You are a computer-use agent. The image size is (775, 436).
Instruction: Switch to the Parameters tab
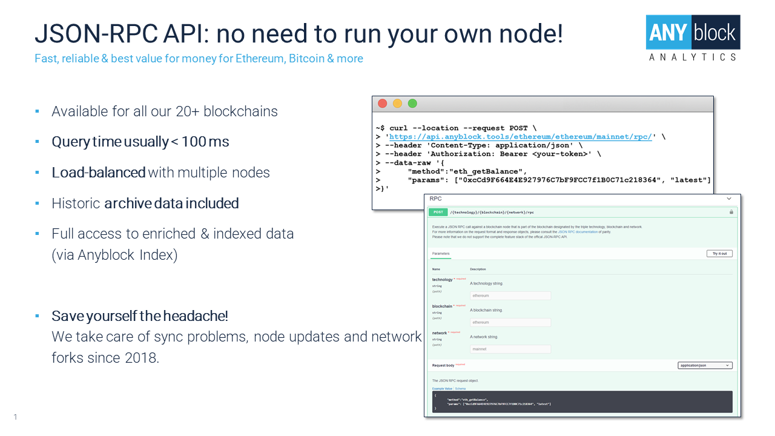click(x=441, y=253)
